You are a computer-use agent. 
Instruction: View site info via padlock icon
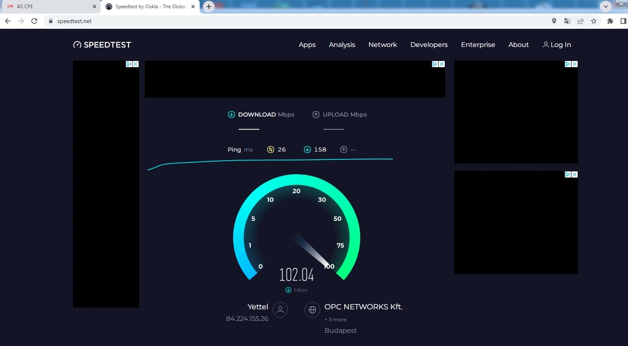pyautogui.click(x=51, y=21)
